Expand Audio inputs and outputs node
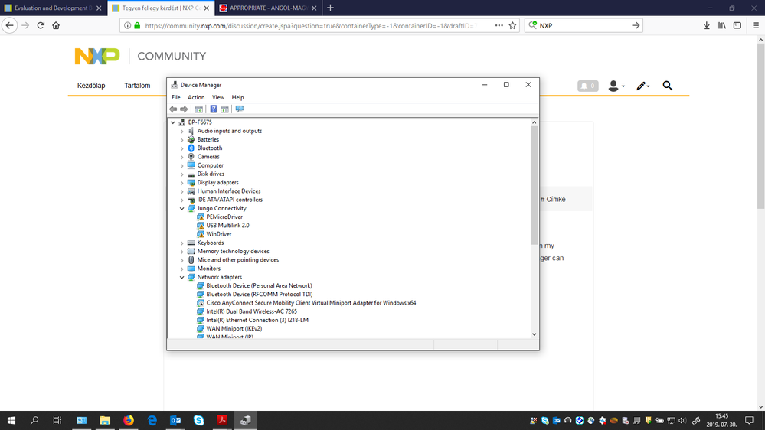Image resolution: width=765 pixels, height=430 pixels. click(x=182, y=131)
